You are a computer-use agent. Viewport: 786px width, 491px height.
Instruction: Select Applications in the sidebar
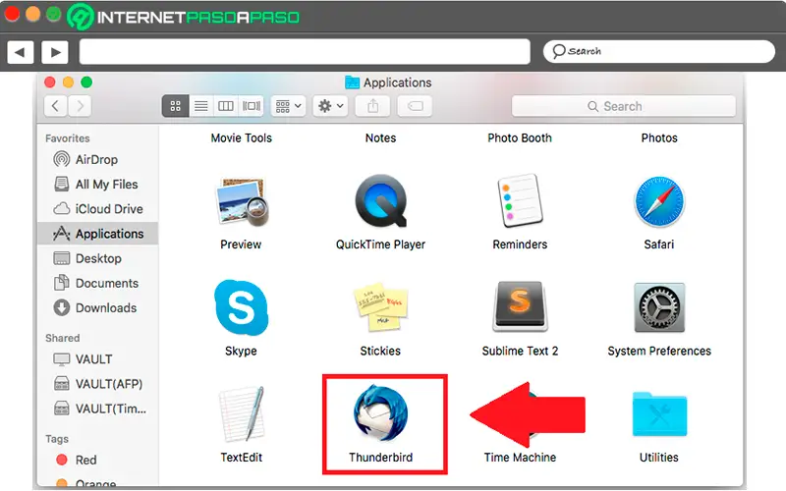point(97,234)
